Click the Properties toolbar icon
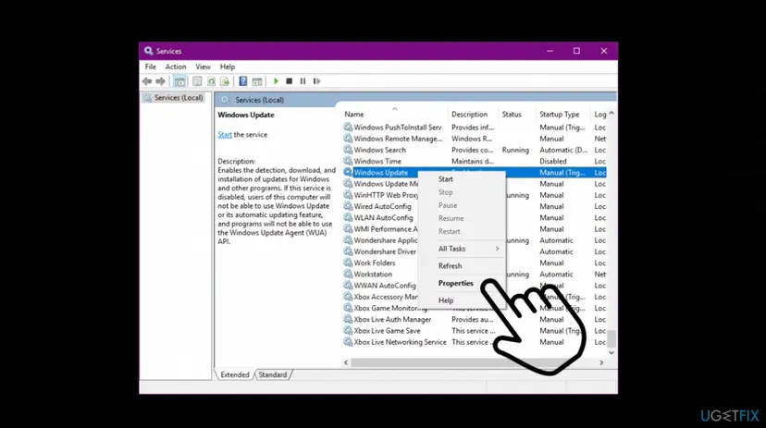Viewport: 766px width, 428px height. click(197, 81)
